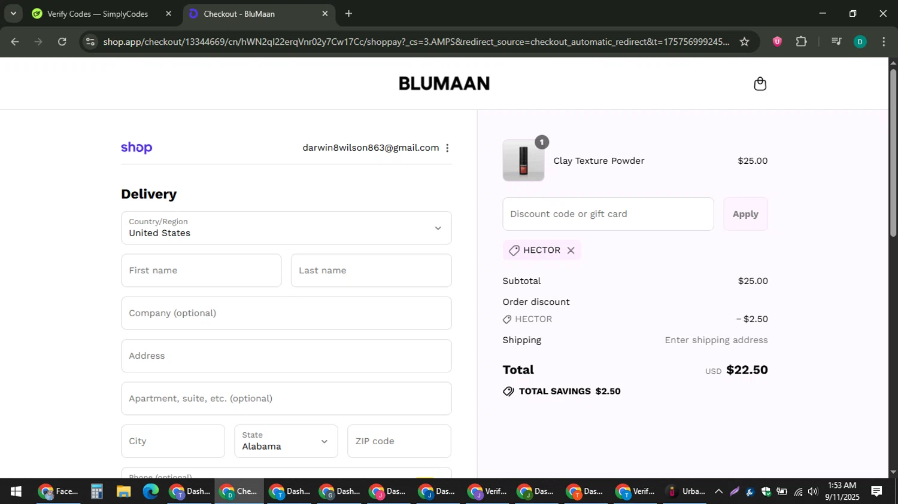
Task: Show hidden system tray icons
Action: [x=718, y=491]
